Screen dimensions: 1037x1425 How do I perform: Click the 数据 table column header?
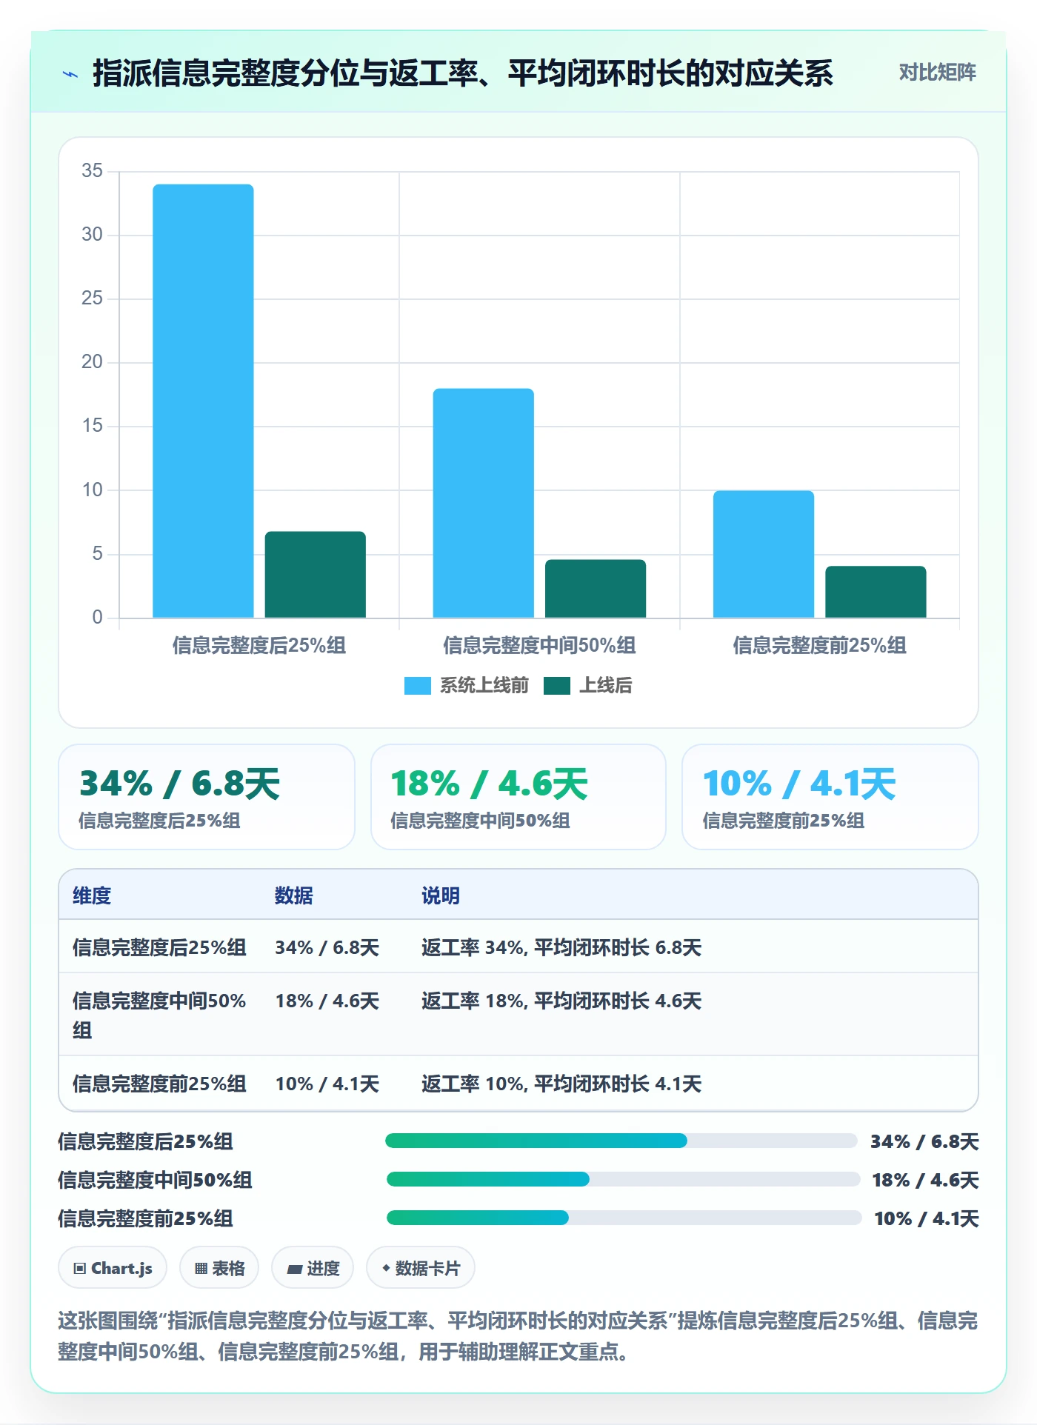tap(294, 896)
